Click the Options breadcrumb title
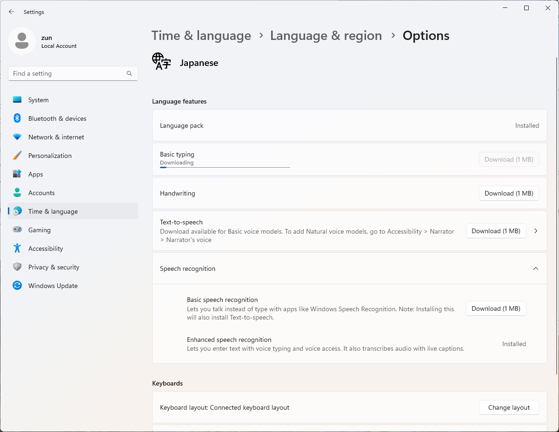The image size is (559, 432). click(426, 36)
